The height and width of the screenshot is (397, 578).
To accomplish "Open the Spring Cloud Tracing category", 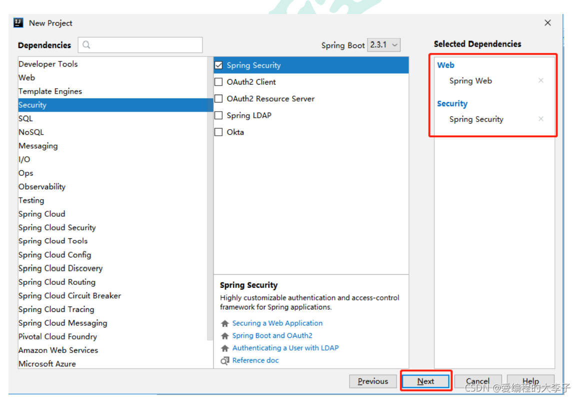I will [x=113, y=309].
